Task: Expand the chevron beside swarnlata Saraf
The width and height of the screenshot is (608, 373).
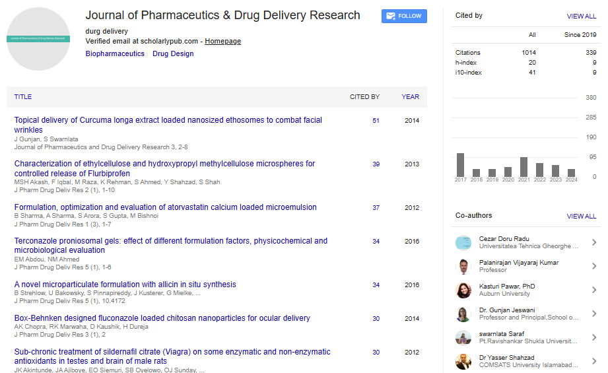Action: (x=594, y=337)
